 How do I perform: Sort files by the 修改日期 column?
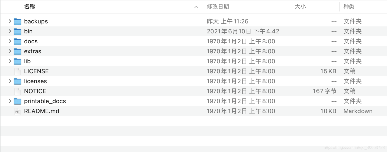click(218, 7)
